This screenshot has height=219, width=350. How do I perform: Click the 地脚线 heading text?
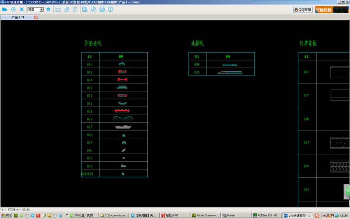pyautogui.click(x=197, y=43)
